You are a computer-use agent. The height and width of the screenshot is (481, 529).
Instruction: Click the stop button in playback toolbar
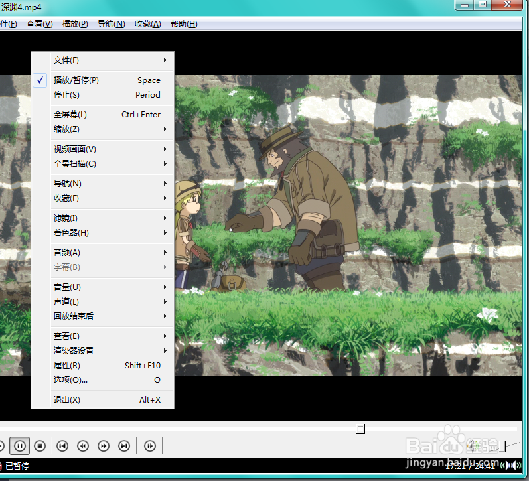point(40,446)
